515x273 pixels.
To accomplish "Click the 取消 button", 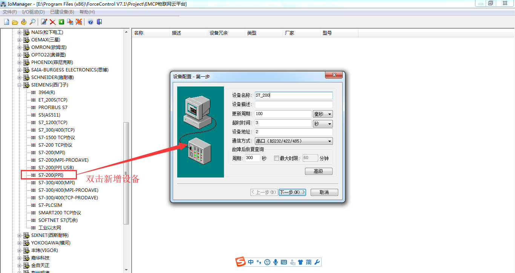I will click(324, 192).
